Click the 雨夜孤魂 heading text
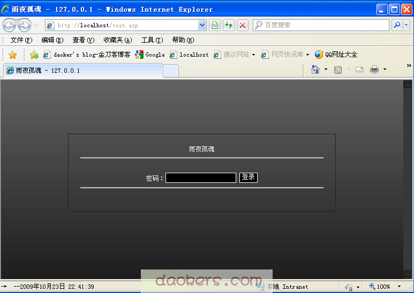 202,149
